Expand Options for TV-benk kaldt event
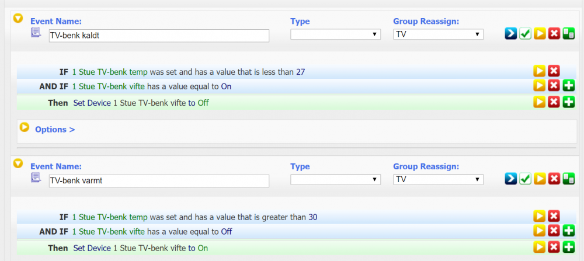 pyautogui.click(x=54, y=129)
